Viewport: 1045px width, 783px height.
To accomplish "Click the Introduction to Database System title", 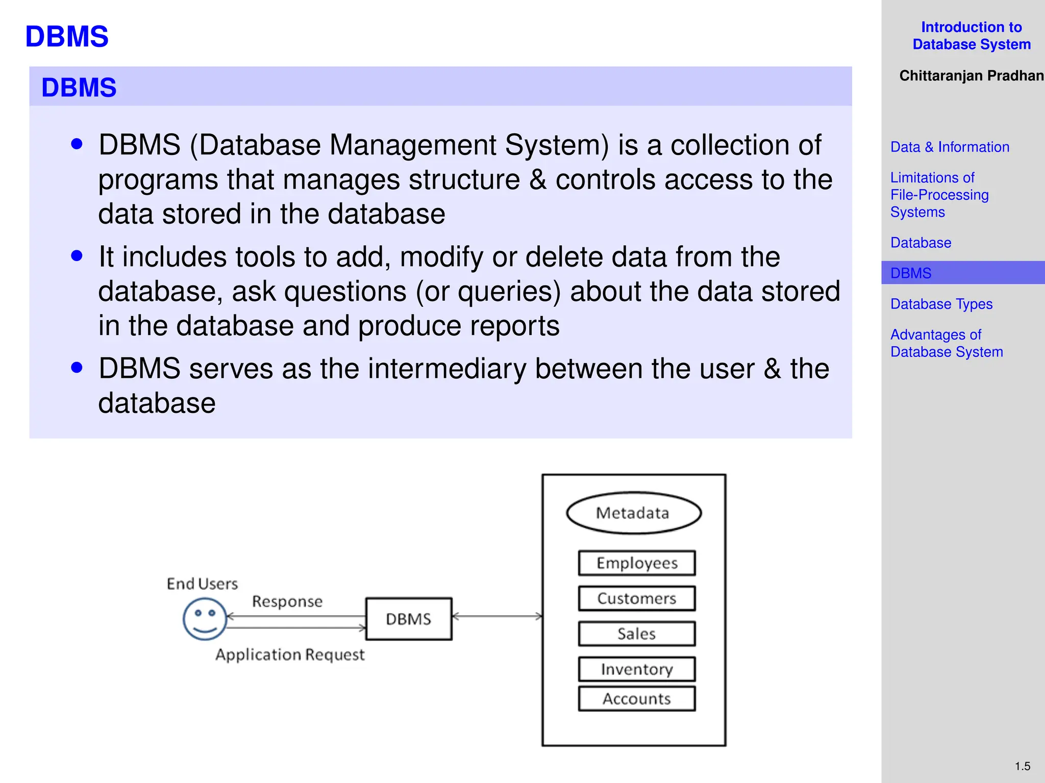I will tap(971, 36).
